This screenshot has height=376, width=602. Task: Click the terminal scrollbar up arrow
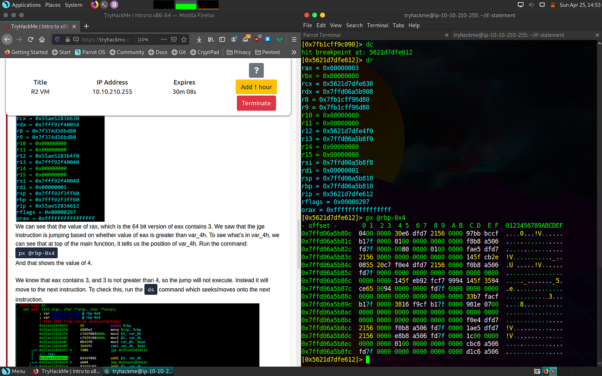599,43
